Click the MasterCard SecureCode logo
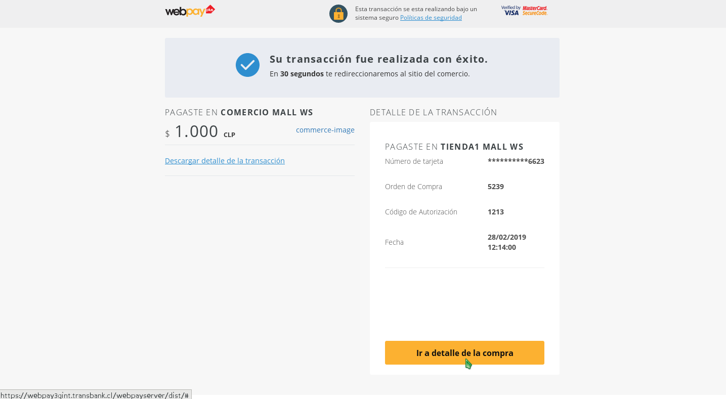726x399 pixels. [x=535, y=11]
